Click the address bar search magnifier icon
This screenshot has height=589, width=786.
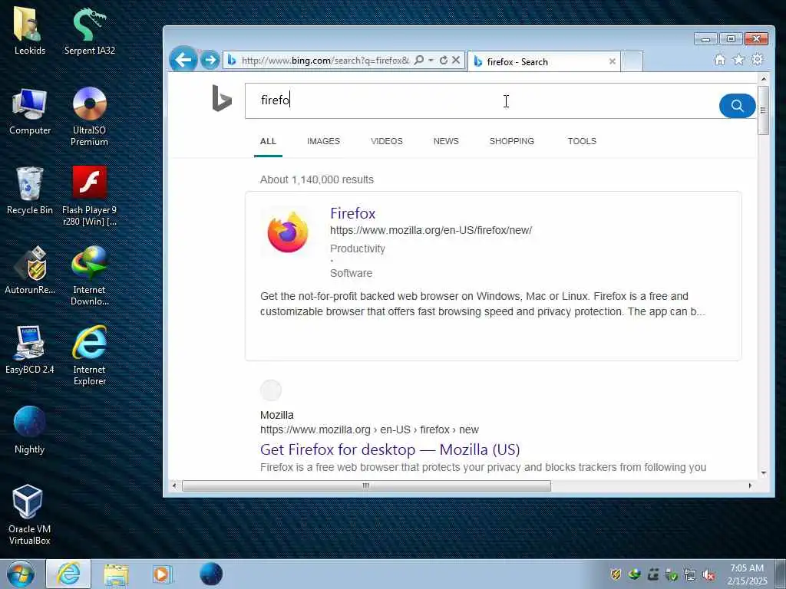pos(419,60)
